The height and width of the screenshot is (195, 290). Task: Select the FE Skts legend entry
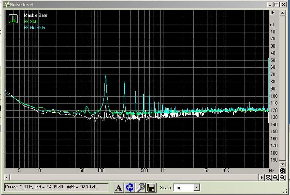[x=31, y=22]
